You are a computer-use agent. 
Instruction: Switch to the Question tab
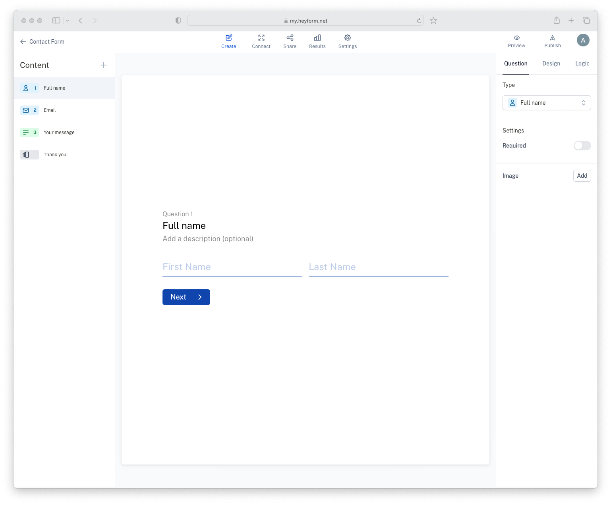[x=516, y=63]
